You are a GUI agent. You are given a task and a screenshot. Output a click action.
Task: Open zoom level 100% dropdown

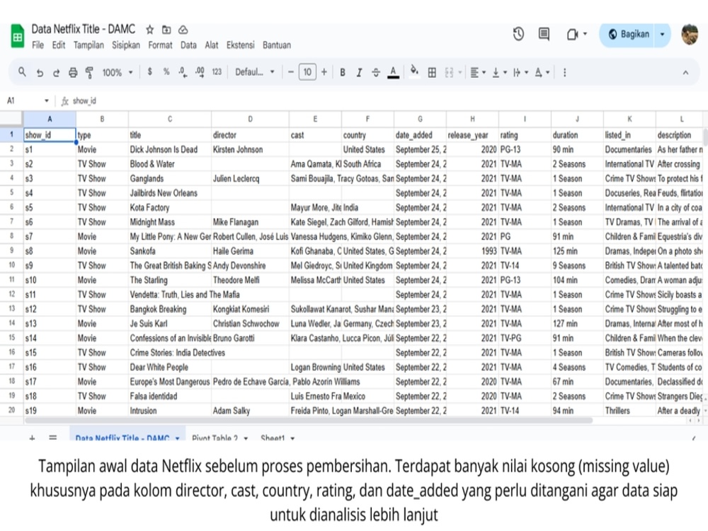click(x=118, y=72)
